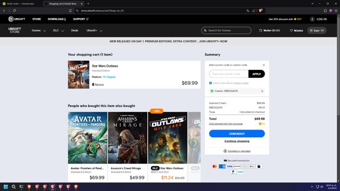
Task: Click LOG IN
Action: pos(321,19)
